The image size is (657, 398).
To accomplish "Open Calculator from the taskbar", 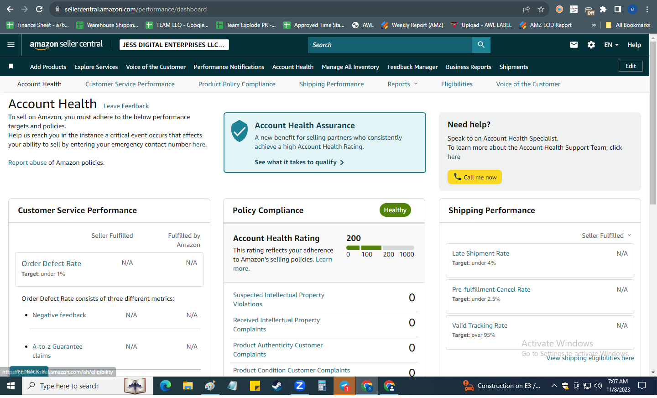I will (x=322, y=386).
